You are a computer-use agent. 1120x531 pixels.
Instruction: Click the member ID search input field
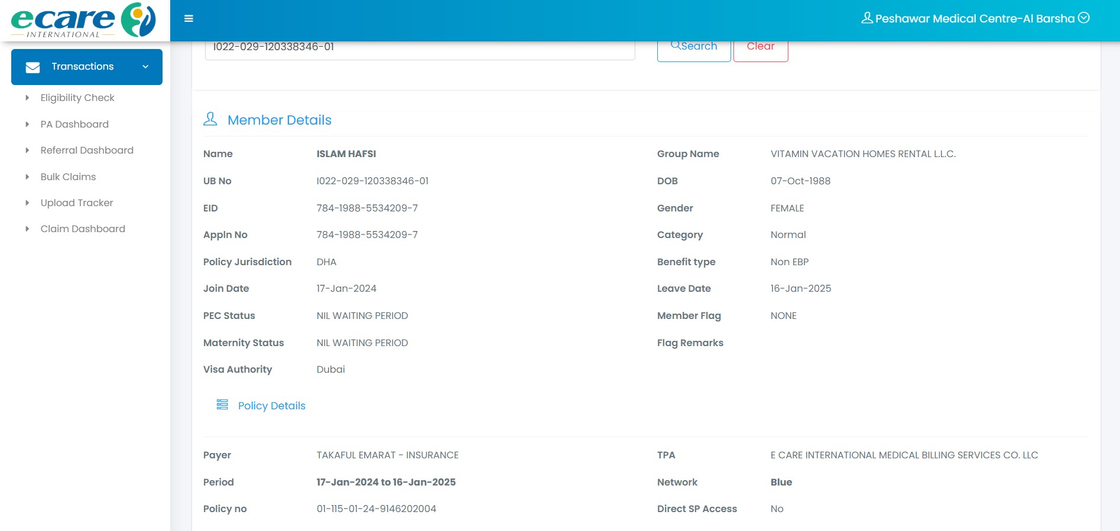420,48
